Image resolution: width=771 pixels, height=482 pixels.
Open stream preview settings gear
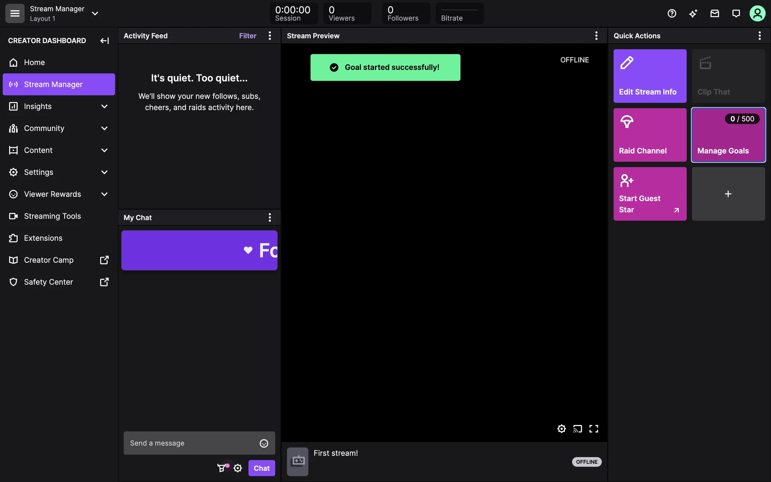[x=561, y=429]
